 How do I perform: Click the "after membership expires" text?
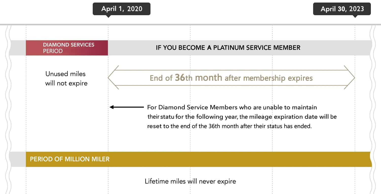point(269,78)
